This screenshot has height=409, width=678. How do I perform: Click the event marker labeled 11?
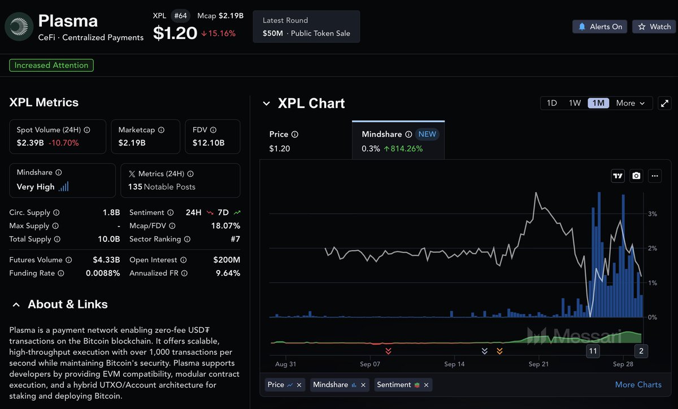pyautogui.click(x=593, y=351)
